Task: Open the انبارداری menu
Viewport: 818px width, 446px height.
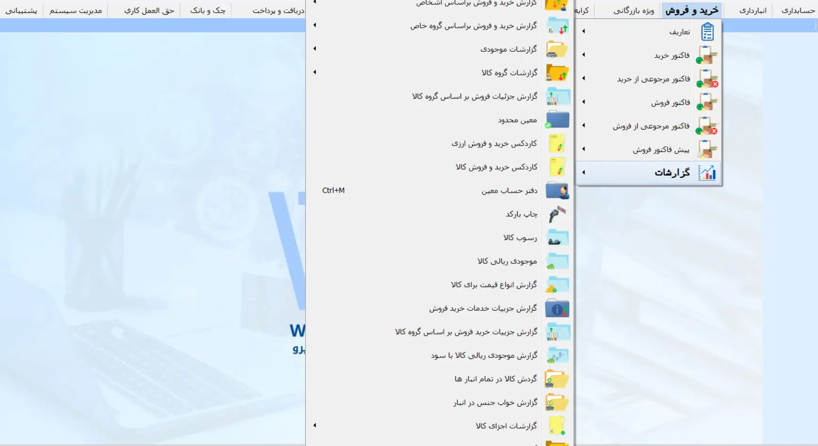Action: 753,10
